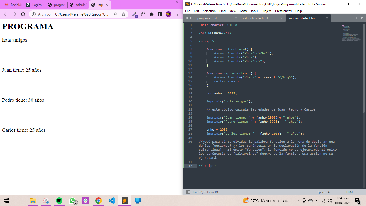Open the Chrome profile avatar
Screen dimensions: 366x206
pyautogui.click(x=169, y=14)
